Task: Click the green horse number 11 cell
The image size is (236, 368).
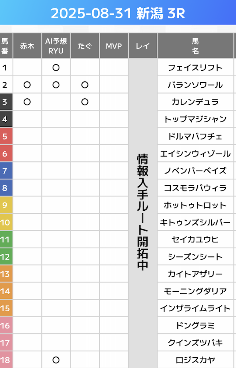Action: [5, 240]
